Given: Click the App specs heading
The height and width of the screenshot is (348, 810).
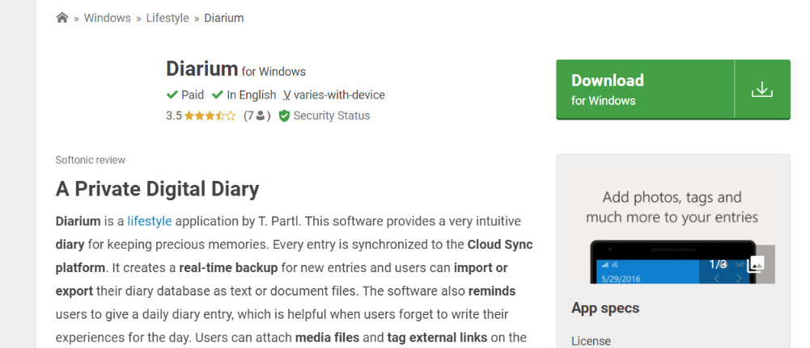Looking at the screenshot, I should pyautogui.click(x=605, y=308).
